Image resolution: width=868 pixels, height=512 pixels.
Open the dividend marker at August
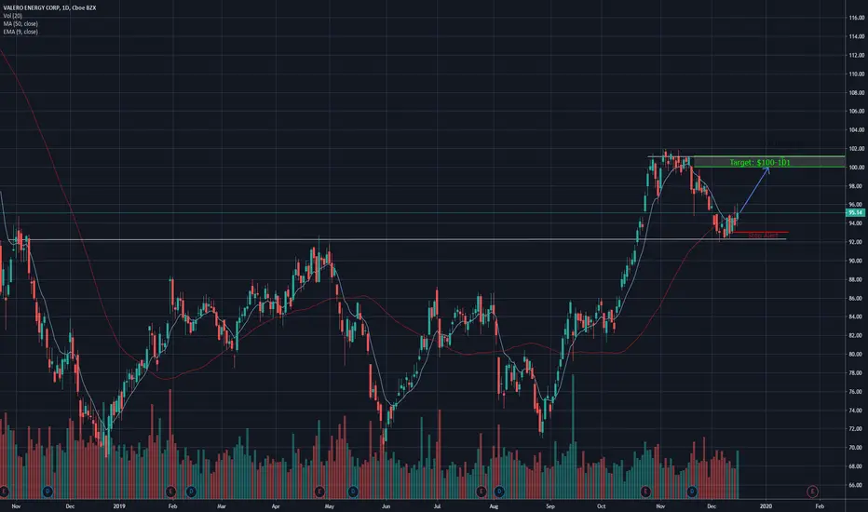pos(499,492)
